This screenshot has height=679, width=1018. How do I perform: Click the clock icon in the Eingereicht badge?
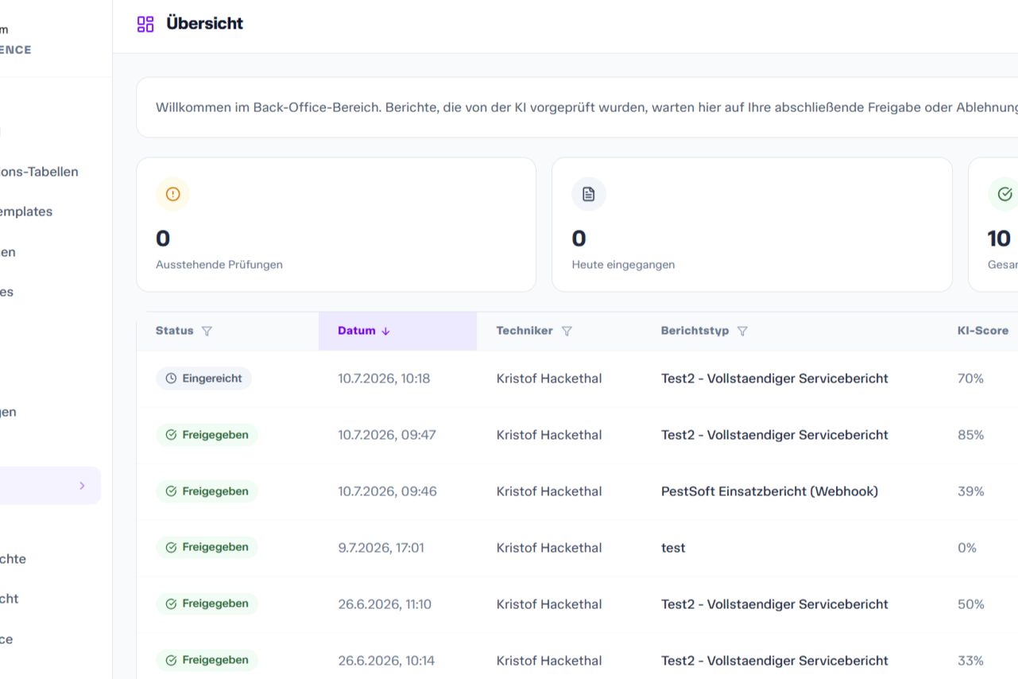(171, 378)
